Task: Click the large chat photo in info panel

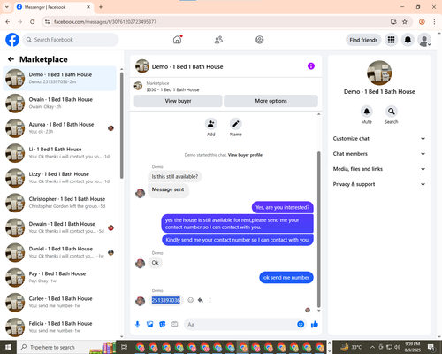Action: tap(379, 73)
